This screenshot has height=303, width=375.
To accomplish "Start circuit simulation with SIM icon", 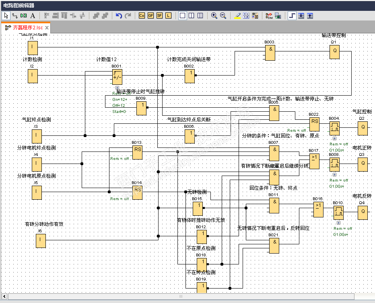I will [269, 16].
